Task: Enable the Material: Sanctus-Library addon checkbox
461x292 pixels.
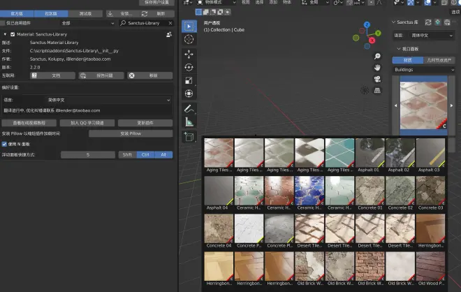Action: tap(12, 34)
